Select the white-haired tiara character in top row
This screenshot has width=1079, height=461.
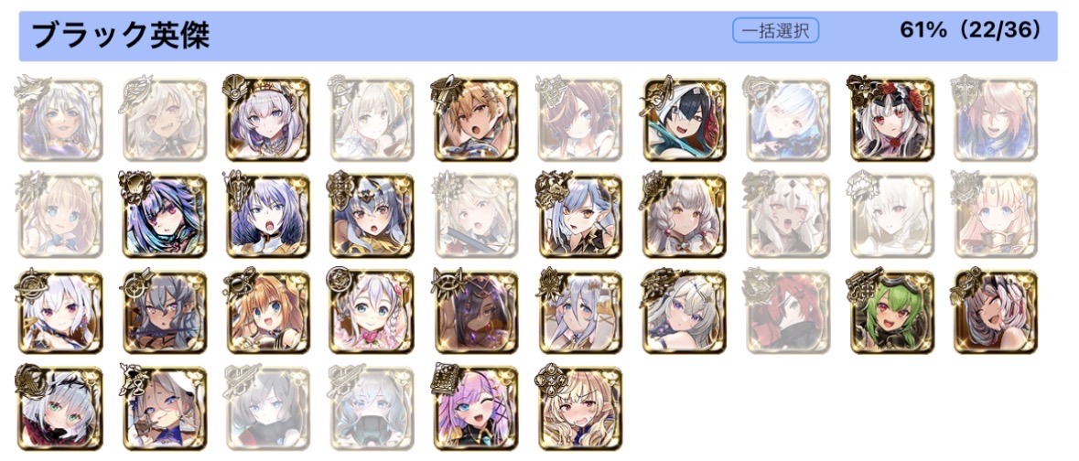coord(267,119)
